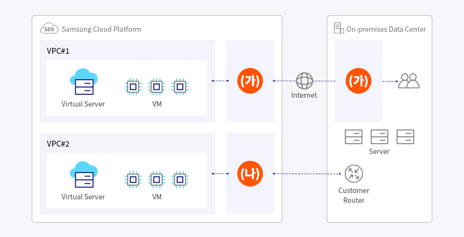Click the Samsung Cloud Platform title text
This screenshot has width=464, height=237.
tap(101, 29)
